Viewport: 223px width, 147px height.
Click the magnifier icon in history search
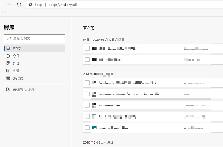coord(9,38)
